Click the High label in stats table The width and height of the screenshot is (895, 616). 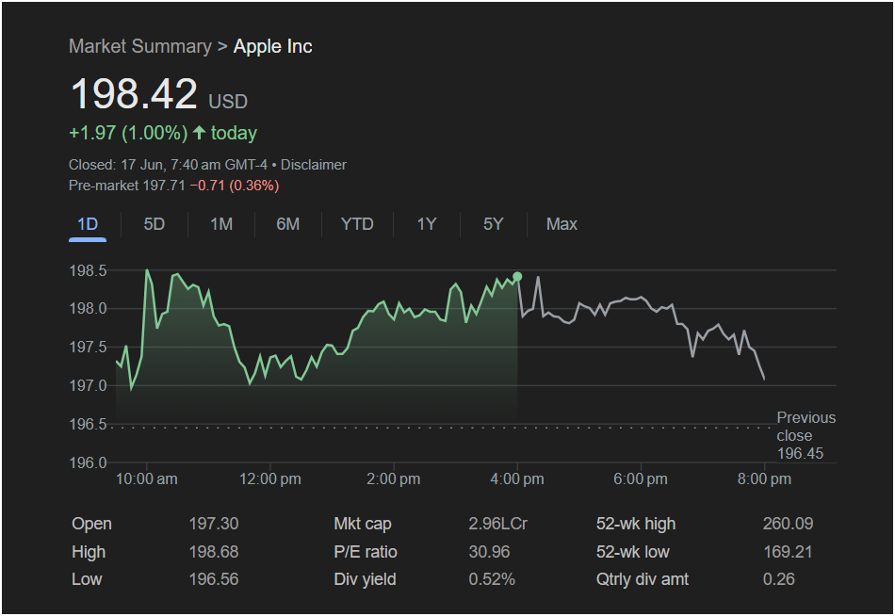tap(89, 552)
